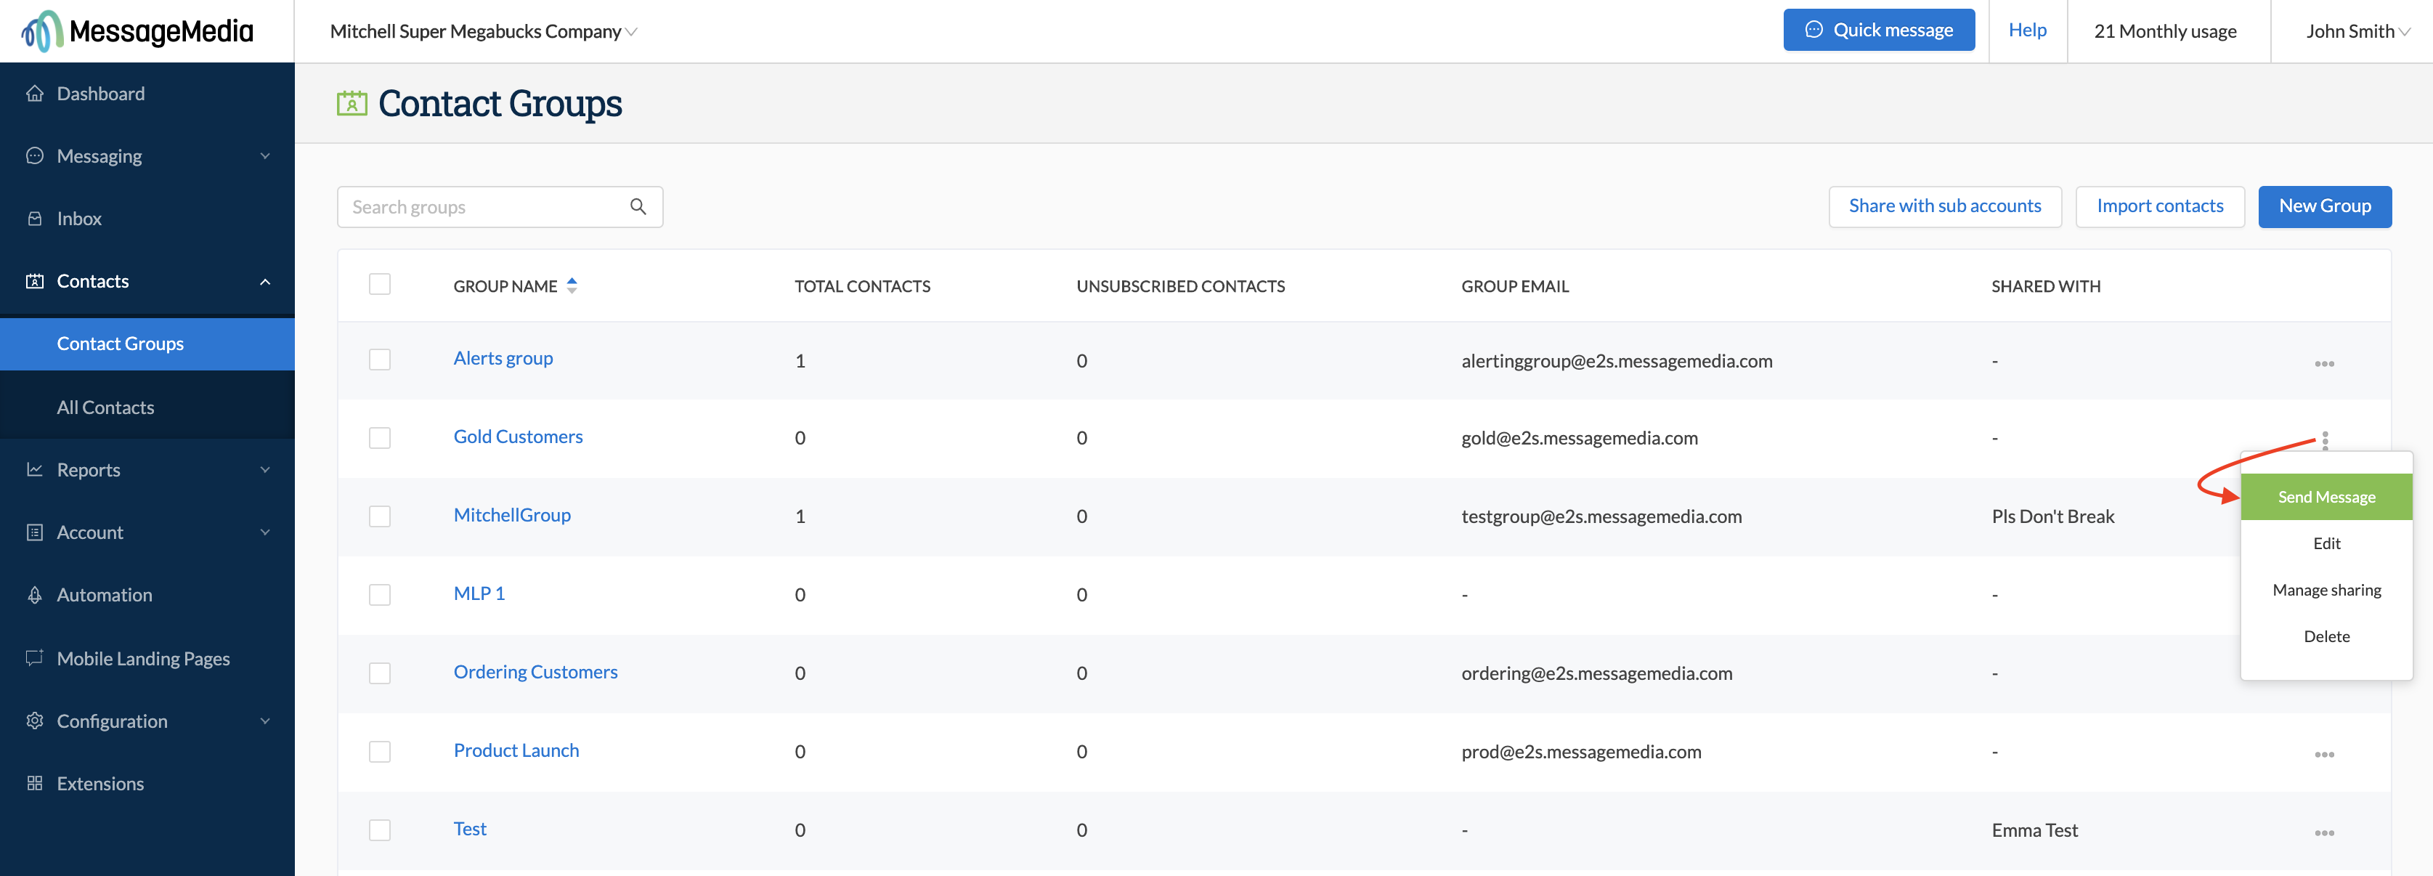Check the Gold Customers row checkbox

380,437
